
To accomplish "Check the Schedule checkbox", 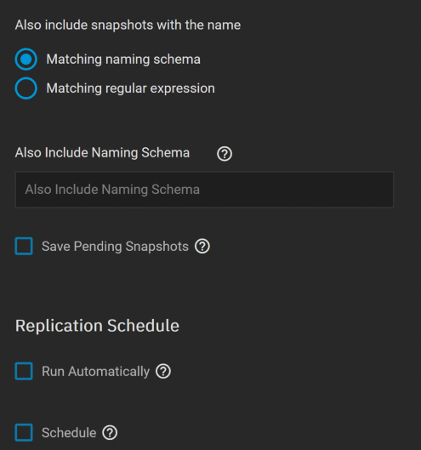I will tap(24, 432).
